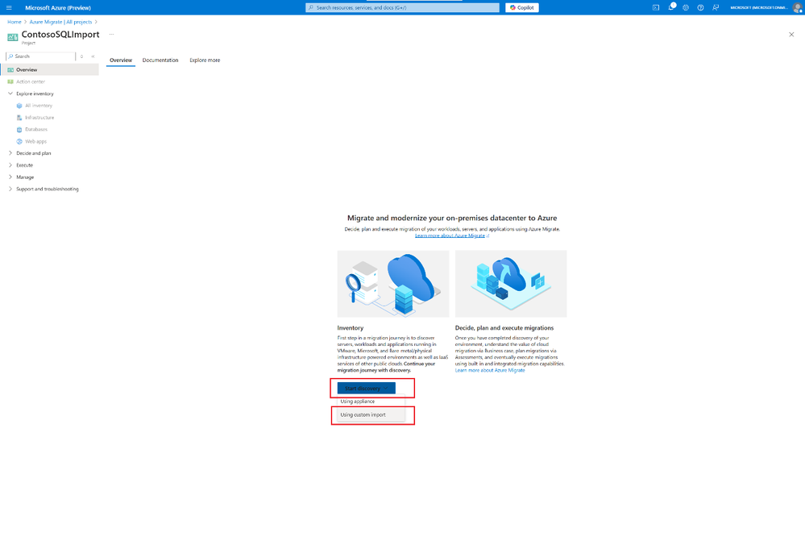This screenshot has width=805, height=537.
Task: Close the ContosoSQLImport project blade
Action: click(791, 35)
